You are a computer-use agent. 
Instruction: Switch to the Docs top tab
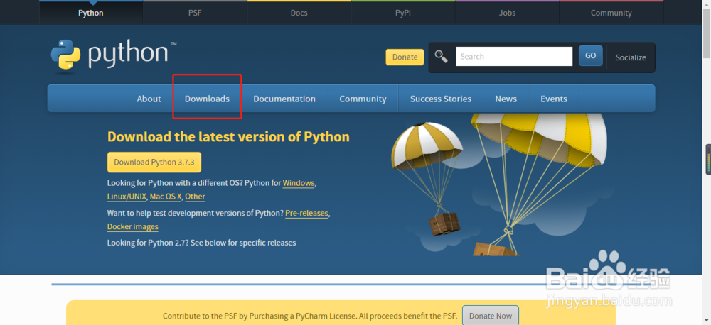click(299, 13)
